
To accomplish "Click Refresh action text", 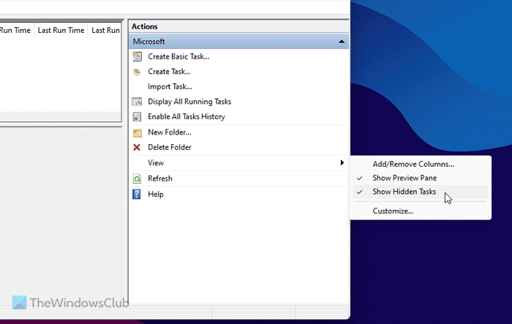I will coord(160,178).
